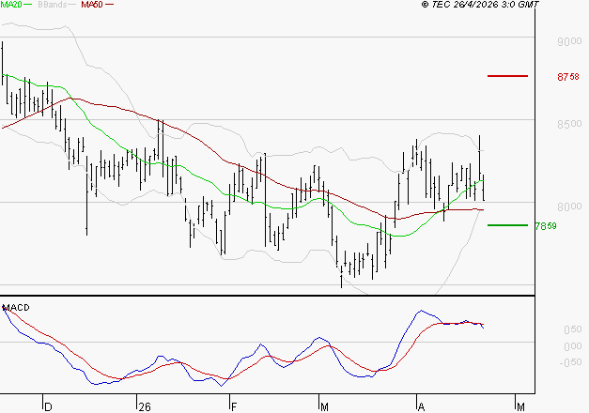Click the D month axis label
589x413 pixels.
pyautogui.click(x=48, y=407)
